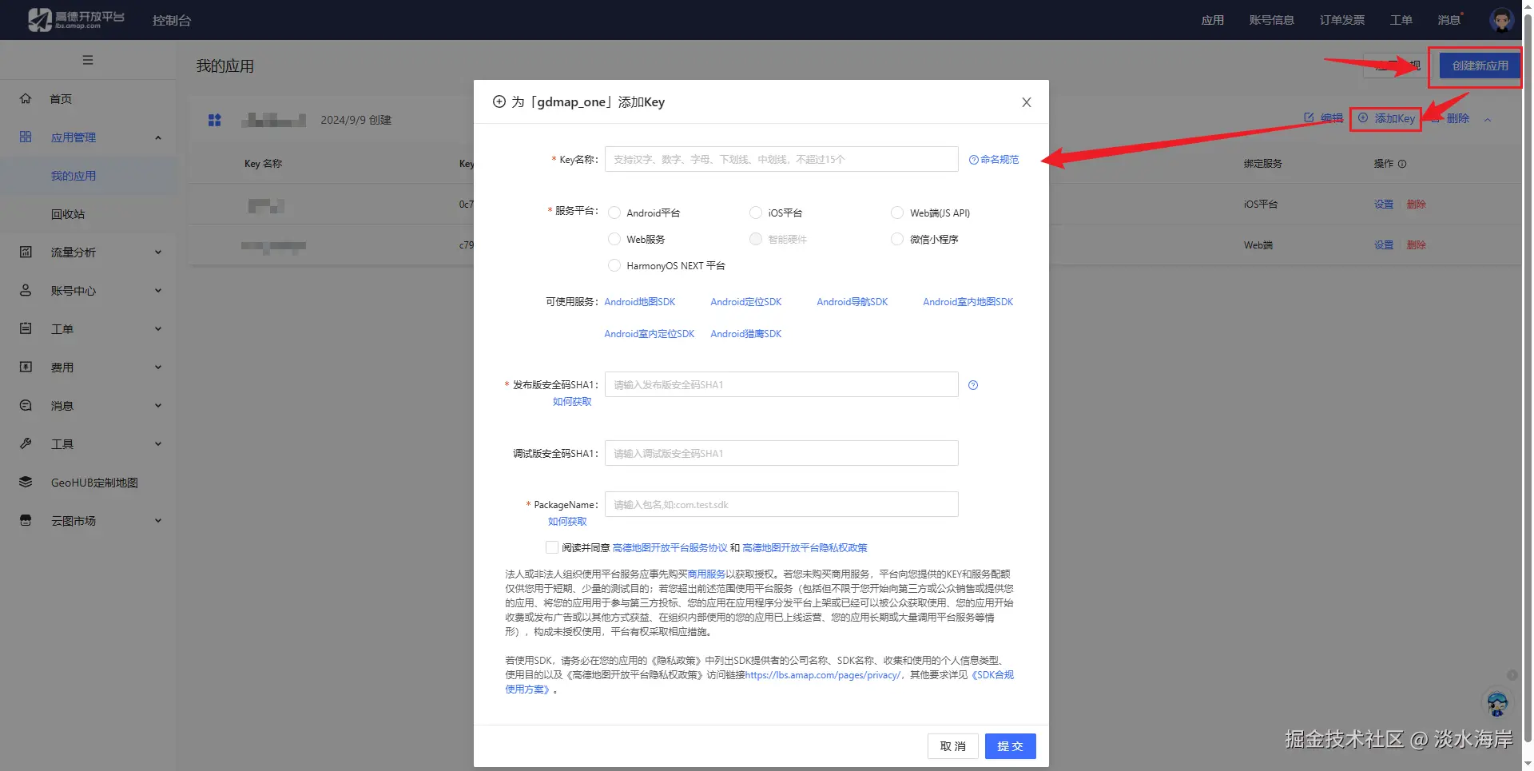Open the floating customer service robot icon
This screenshot has height=771, width=1534.
1497,704
